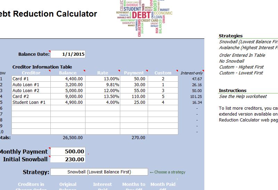
Task: Select creditor cell Card #1
Action: 31,79
